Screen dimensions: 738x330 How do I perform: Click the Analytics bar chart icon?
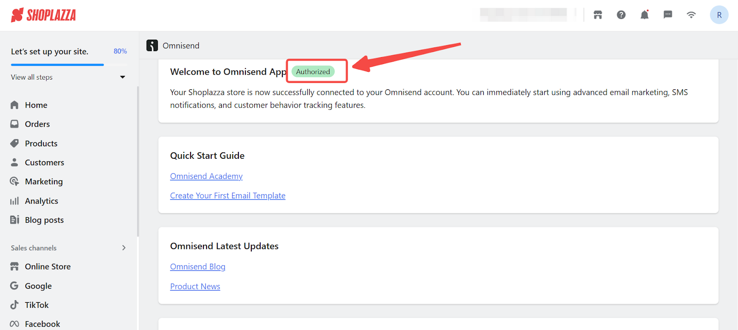pos(15,201)
